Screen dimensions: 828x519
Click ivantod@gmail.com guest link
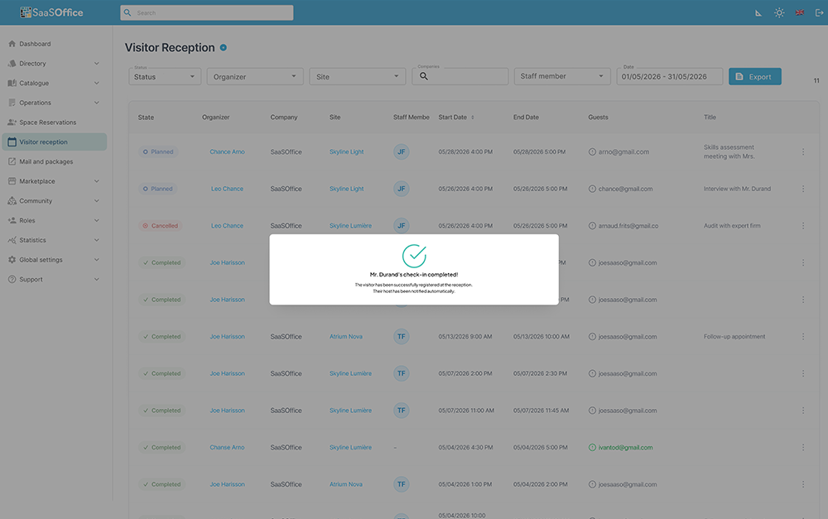[625, 447]
